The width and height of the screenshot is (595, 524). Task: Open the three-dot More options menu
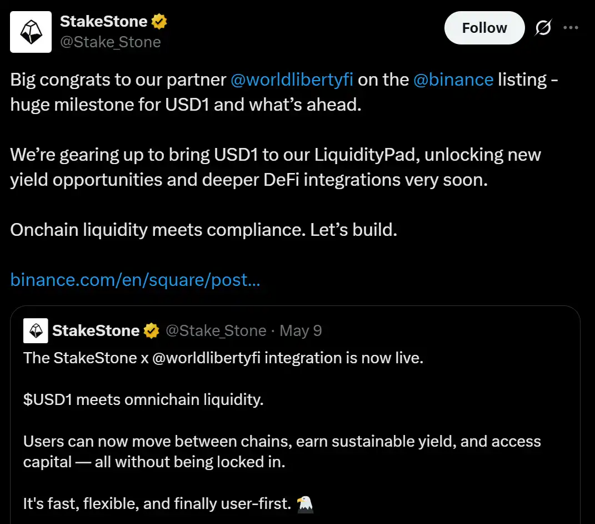[571, 28]
